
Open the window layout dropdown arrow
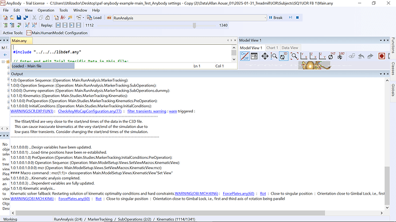pos(83,18)
